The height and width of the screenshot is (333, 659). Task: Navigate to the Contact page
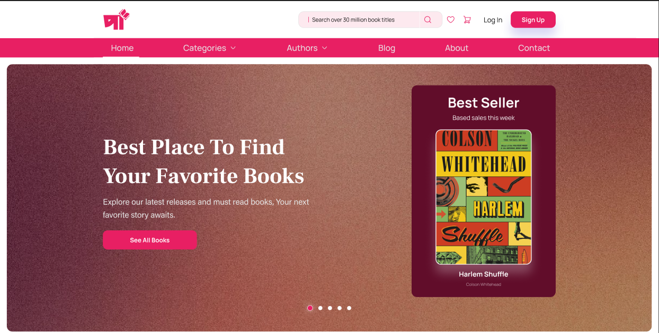(534, 48)
